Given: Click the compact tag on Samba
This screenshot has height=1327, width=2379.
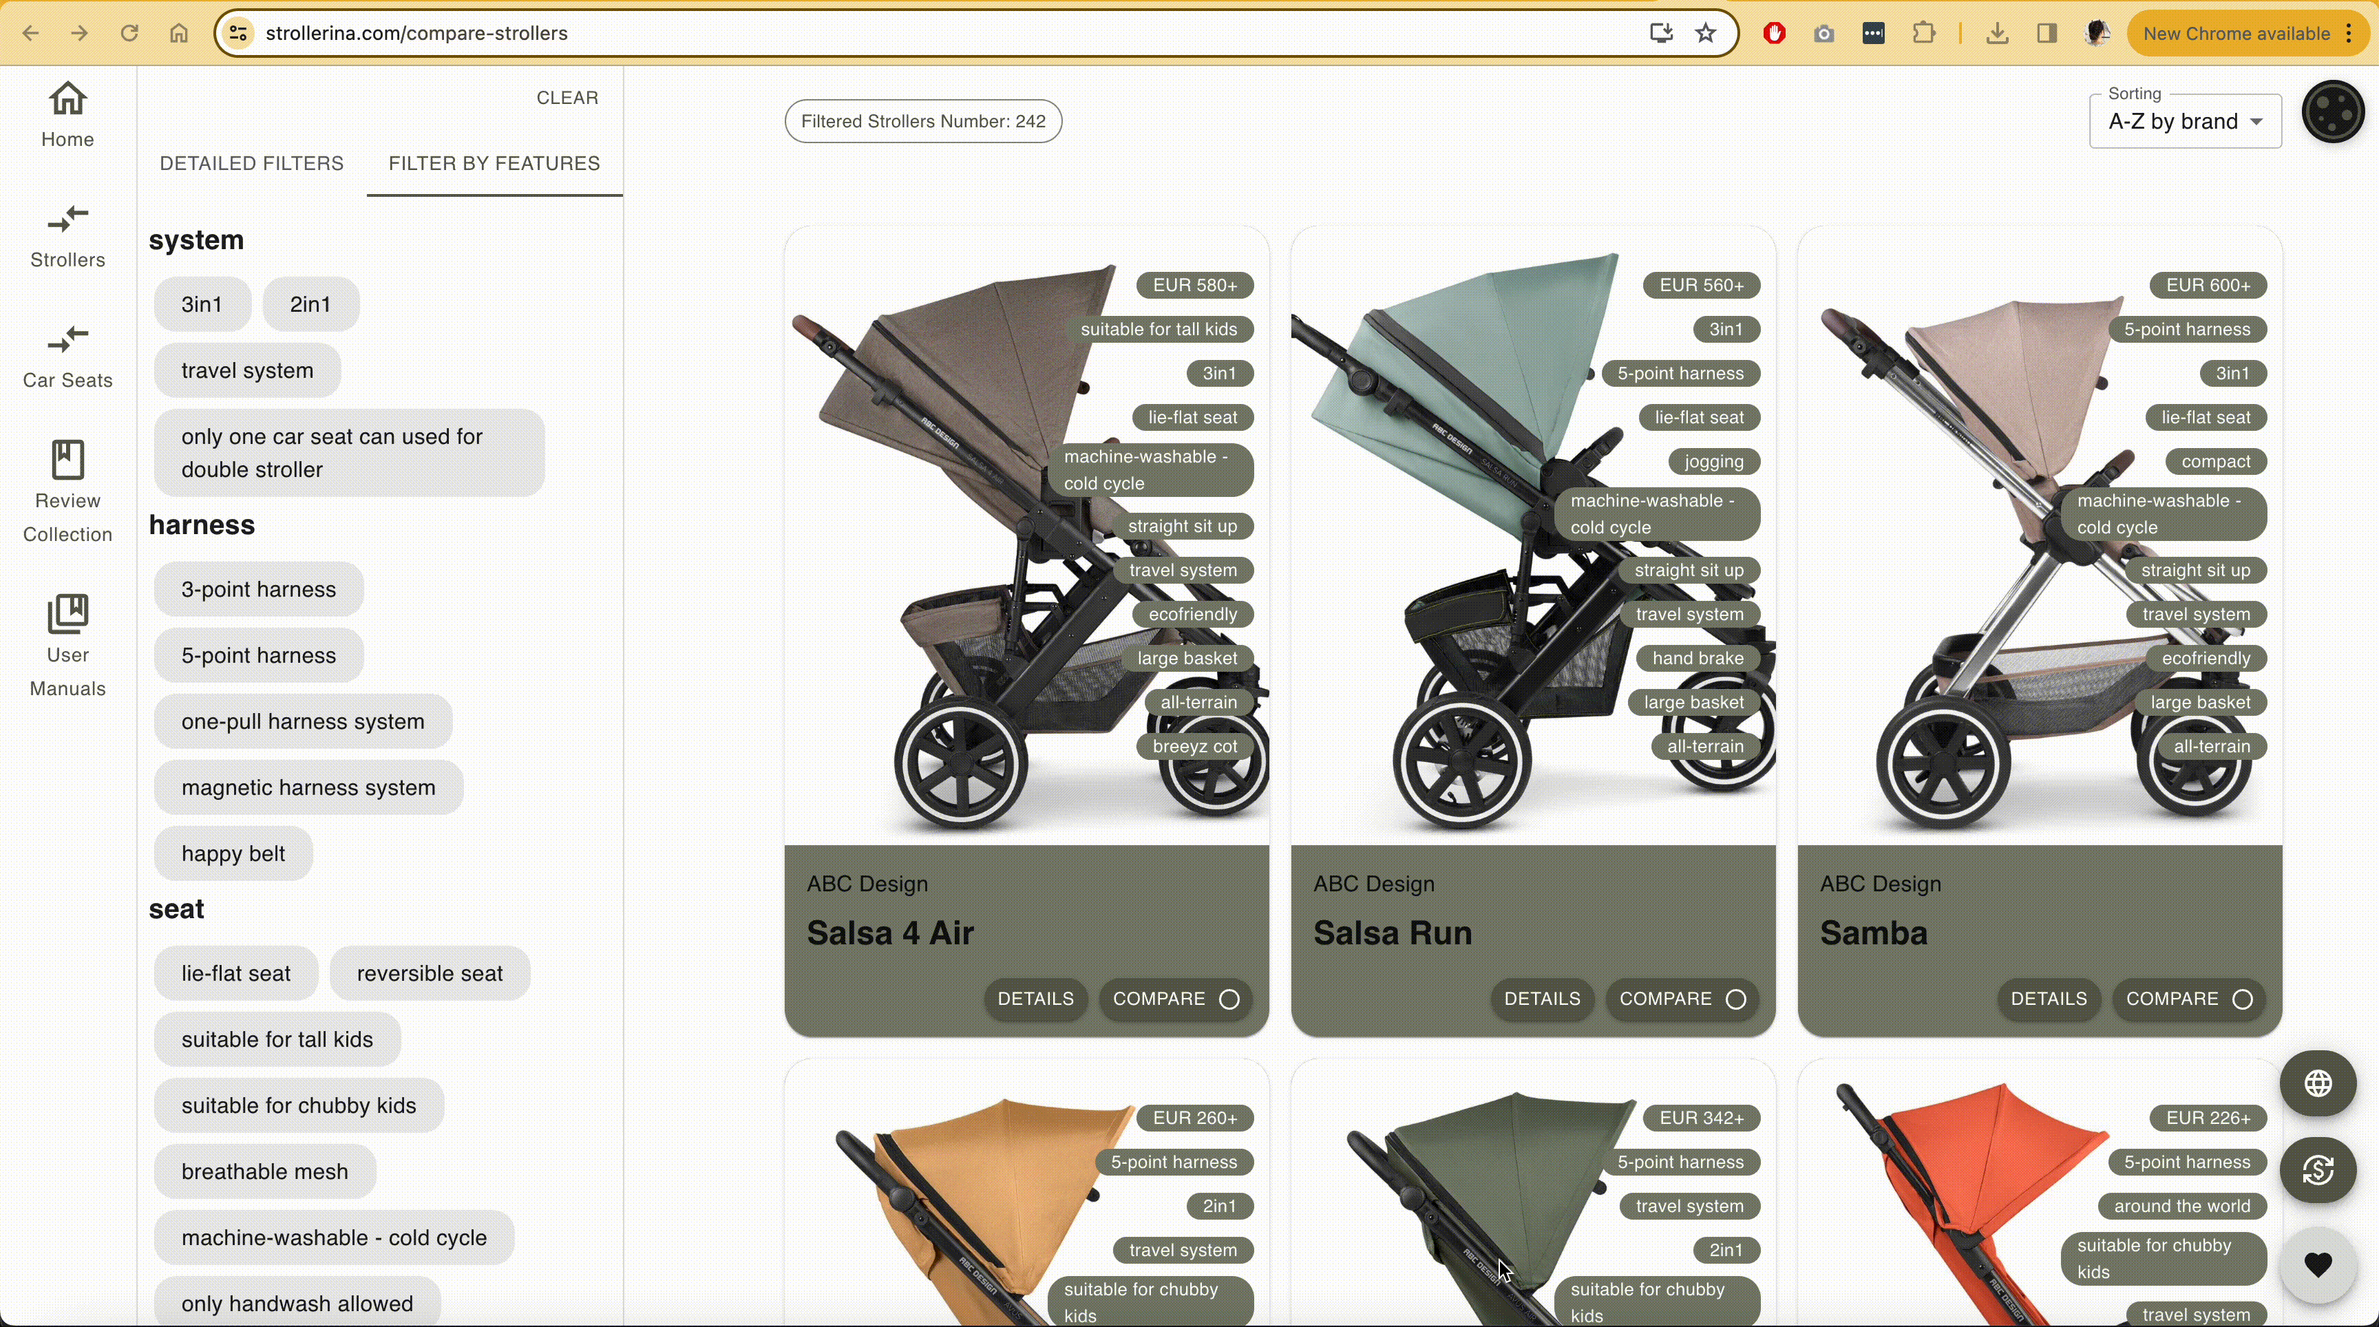Looking at the screenshot, I should click(x=2216, y=462).
